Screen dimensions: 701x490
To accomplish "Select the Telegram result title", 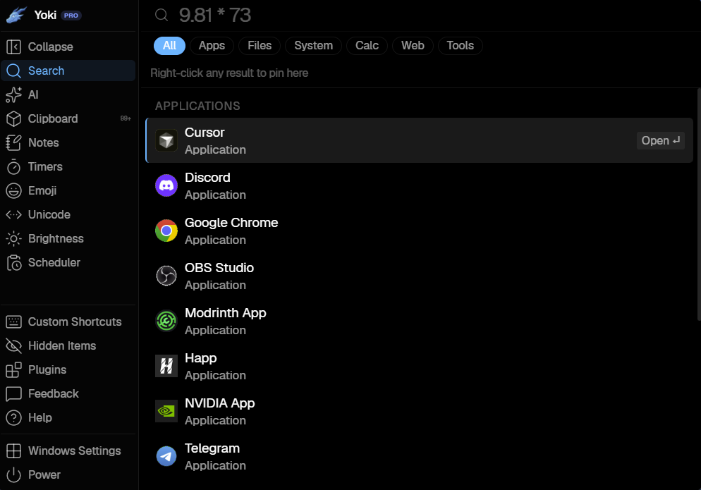I will (212, 448).
